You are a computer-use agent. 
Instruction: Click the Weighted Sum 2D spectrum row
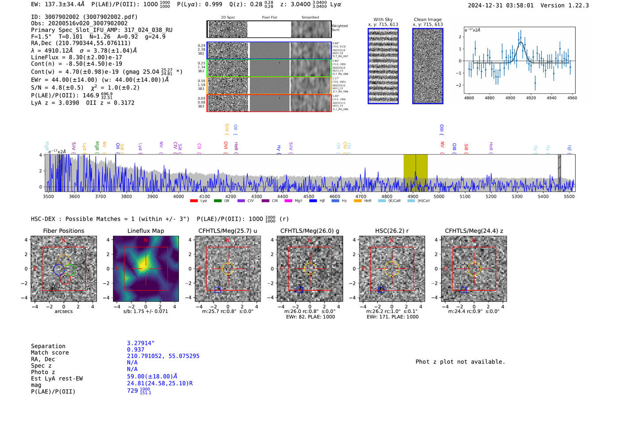(x=269, y=29)
